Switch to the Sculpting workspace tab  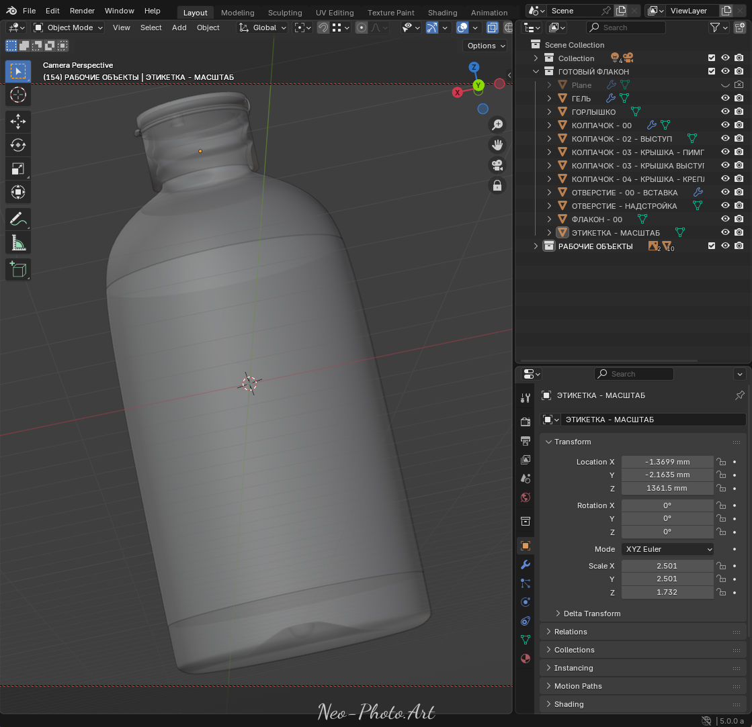pyautogui.click(x=285, y=13)
